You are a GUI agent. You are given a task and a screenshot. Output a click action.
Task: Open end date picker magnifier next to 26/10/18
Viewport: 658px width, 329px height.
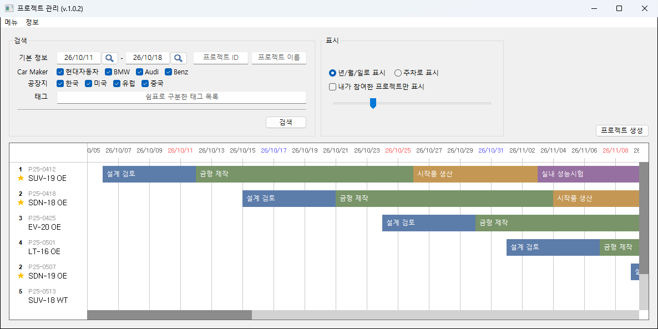click(178, 58)
